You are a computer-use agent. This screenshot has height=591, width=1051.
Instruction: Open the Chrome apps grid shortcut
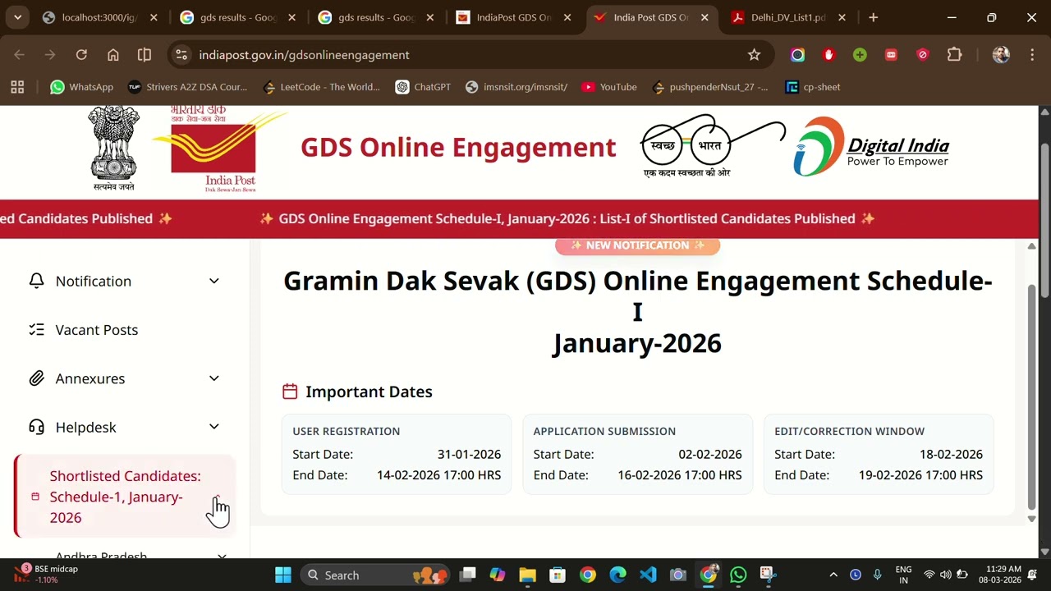point(17,87)
